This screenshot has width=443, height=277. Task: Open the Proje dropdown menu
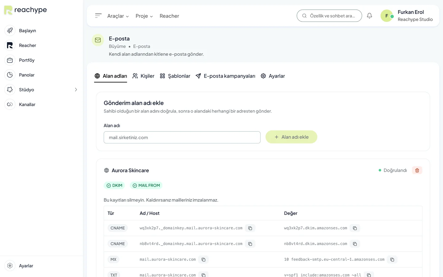(x=144, y=16)
